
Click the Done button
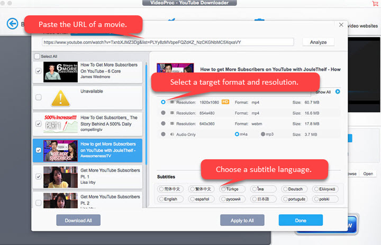point(301,220)
